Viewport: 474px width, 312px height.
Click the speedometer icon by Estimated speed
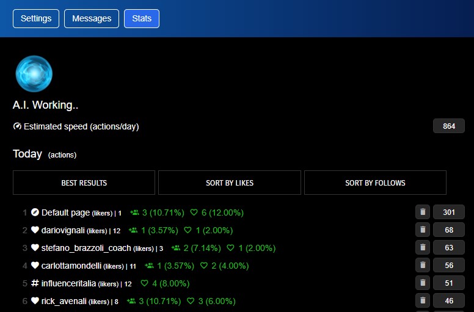pos(17,126)
